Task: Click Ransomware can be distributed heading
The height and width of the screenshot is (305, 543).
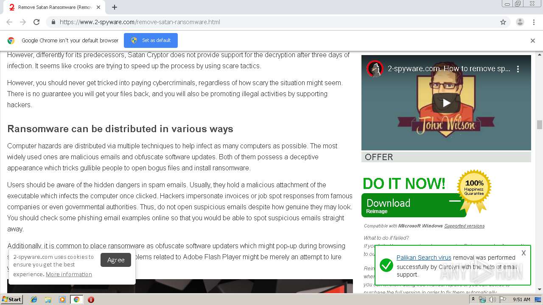Action: tap(120, 129)
